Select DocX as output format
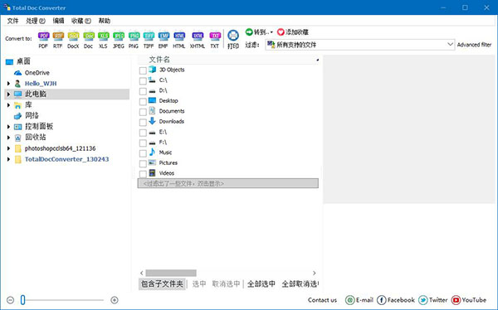 pyautogui.click(x=73, y=39)
